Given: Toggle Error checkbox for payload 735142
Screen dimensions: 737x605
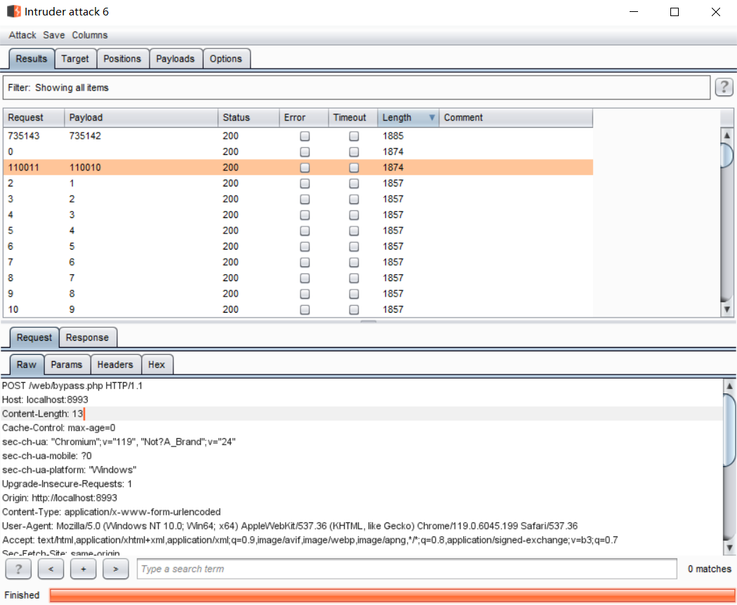Looking at the screenshot, I should (x=305, y=136).
